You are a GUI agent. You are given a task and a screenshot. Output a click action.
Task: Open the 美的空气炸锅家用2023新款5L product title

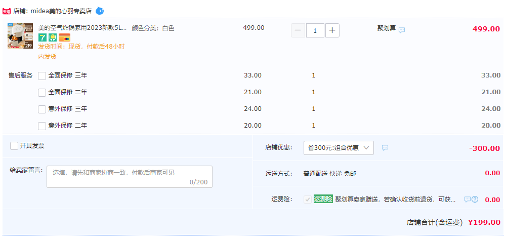(x=82, y=28)
